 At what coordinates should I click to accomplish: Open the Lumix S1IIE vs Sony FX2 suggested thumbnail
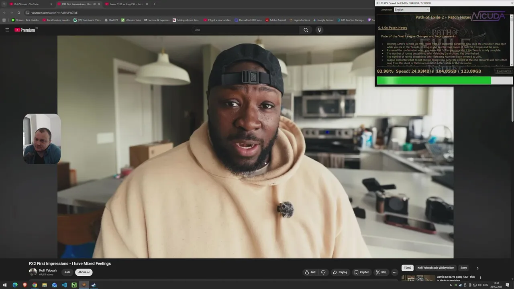(418, 278)
